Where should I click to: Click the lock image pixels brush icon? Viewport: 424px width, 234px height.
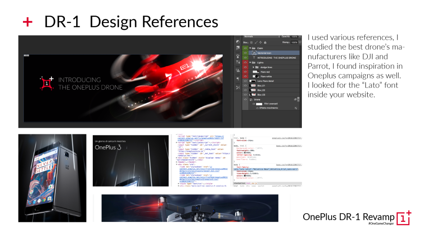click(256, 42)
